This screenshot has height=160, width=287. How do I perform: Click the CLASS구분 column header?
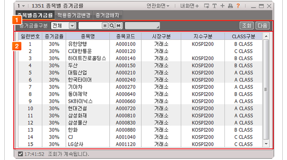click(243, 36)
